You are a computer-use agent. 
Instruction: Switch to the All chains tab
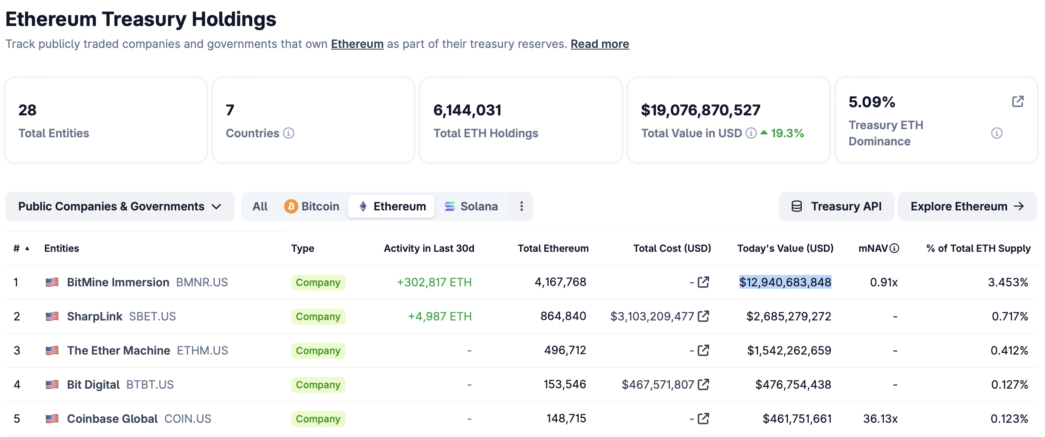click(x=260, y=206)
